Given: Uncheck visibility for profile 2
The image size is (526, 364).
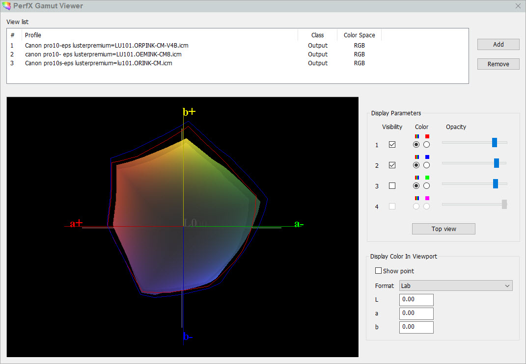Looking at the screenshot, I should (392, 165).
